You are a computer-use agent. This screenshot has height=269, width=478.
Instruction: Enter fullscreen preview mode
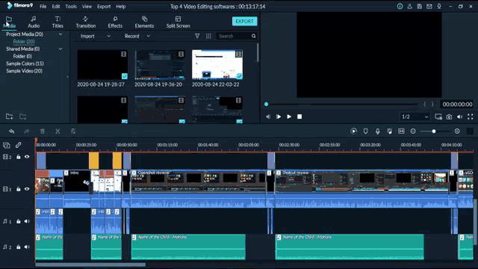470,117
